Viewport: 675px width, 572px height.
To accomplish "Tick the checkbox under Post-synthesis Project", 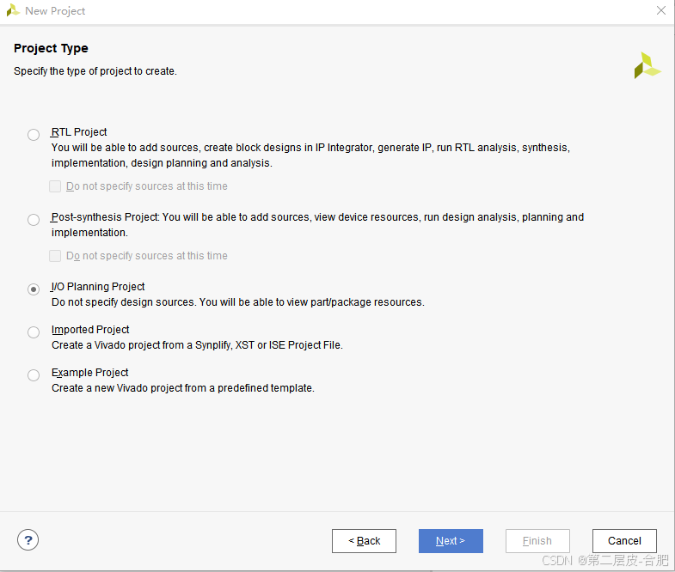I will (55, 256).
